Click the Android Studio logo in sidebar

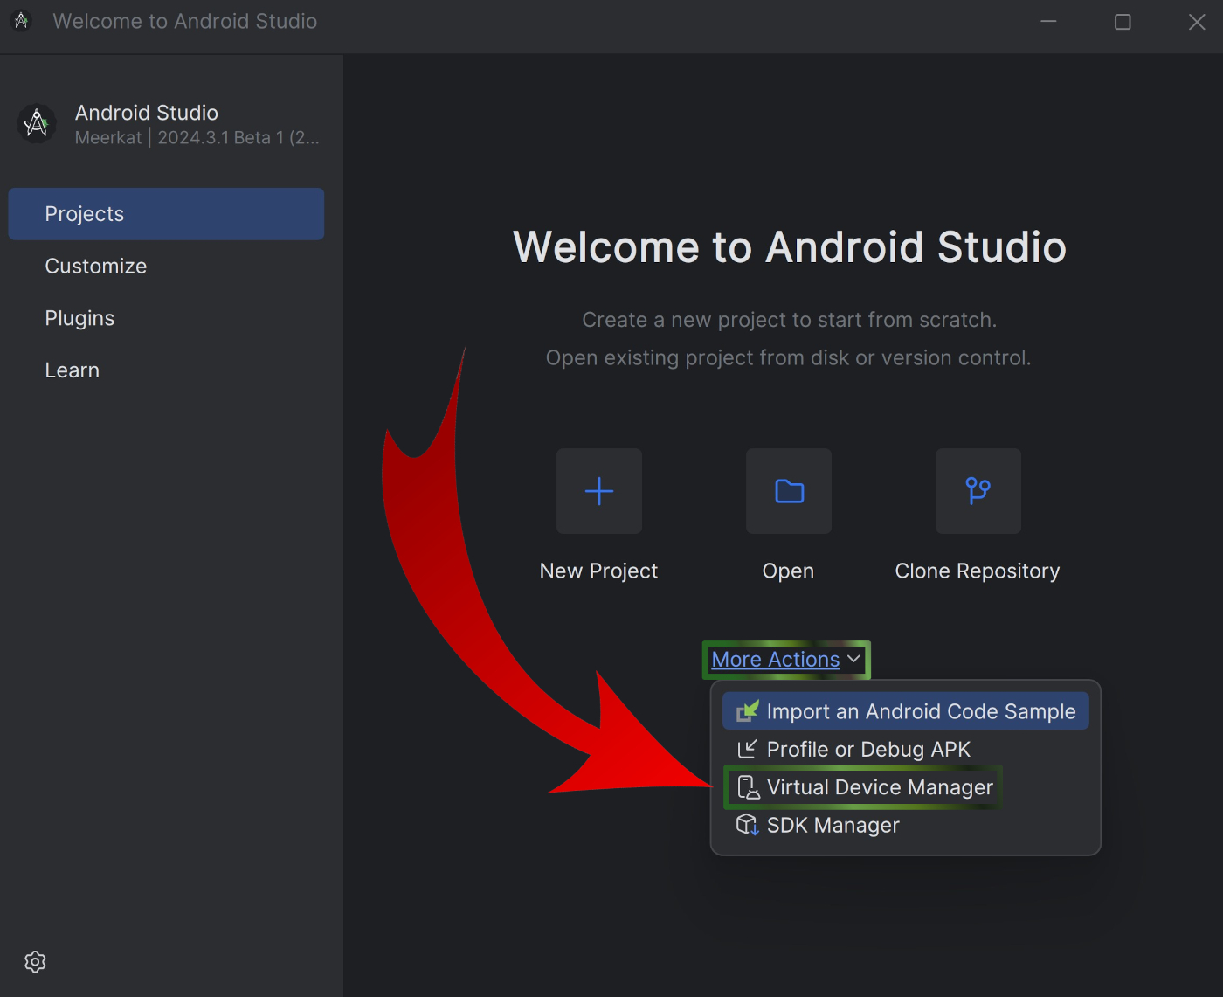pyautogui.click(x=37, y=124)
